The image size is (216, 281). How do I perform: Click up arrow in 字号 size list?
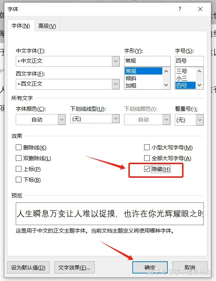(200, 71)
